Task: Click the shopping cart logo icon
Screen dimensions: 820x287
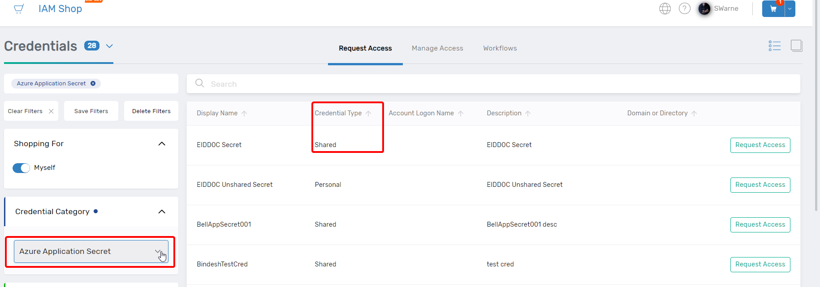Action: (19, 8)
